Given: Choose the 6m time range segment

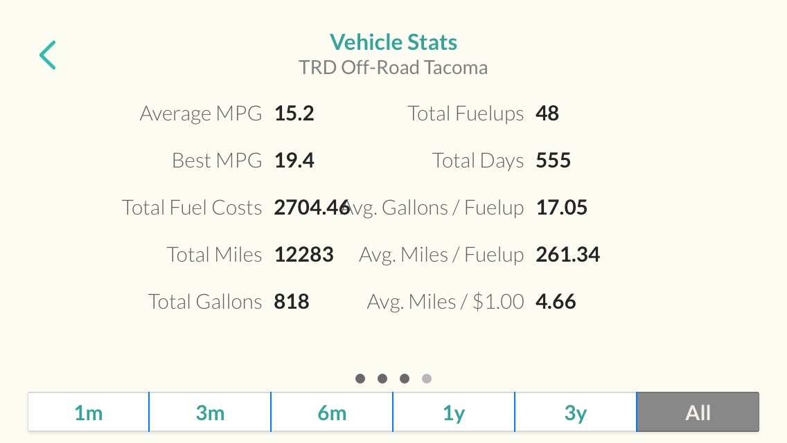Looking at the screenshot, I should [332, 413].
